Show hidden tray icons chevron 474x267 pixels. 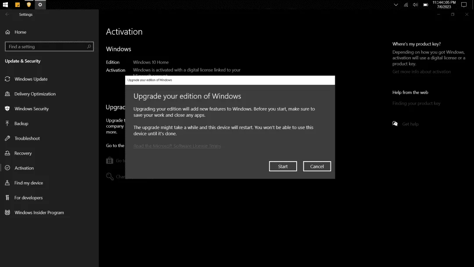[x=396, y=5]
